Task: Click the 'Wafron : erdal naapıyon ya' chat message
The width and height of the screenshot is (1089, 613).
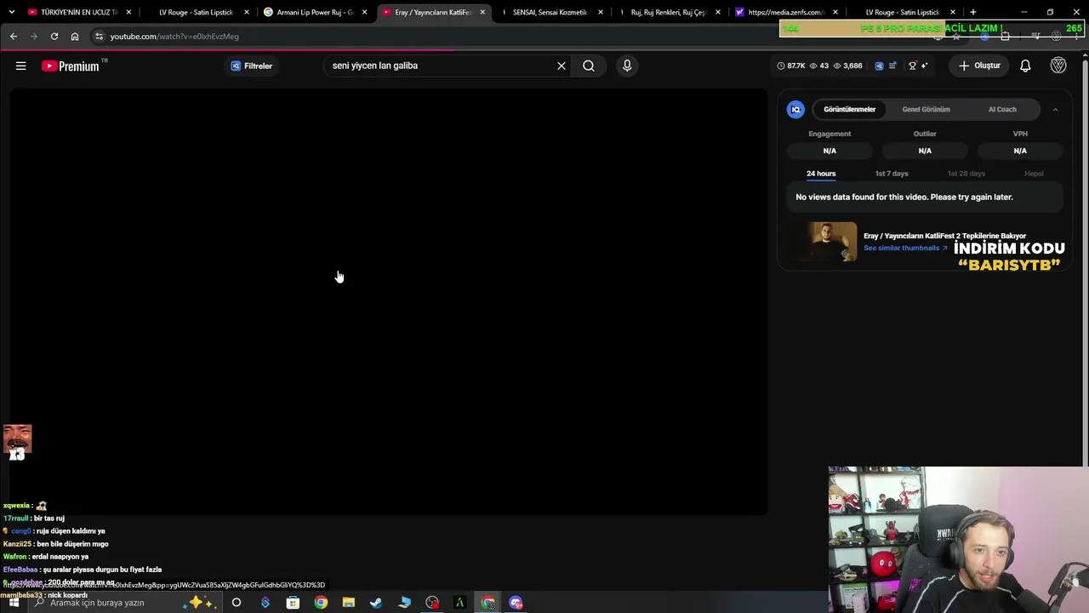Action: 46,557
